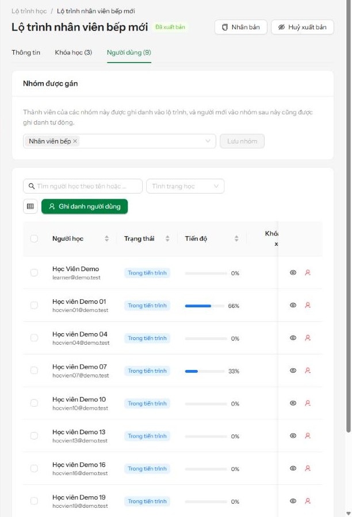Focus the learner search input field
Viewport: 352px width, 517px height.
pos(83,186)
